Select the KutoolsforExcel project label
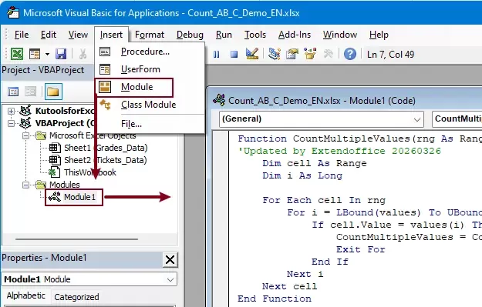This screenshot has width=482, height=307. (x=65, y=111)
